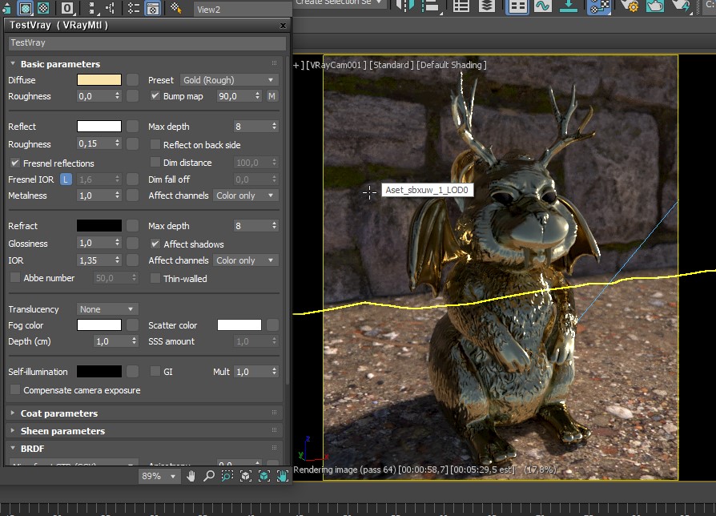Uncheck Fresnel reflections
The image size is (716, 516).
point(15,163)
